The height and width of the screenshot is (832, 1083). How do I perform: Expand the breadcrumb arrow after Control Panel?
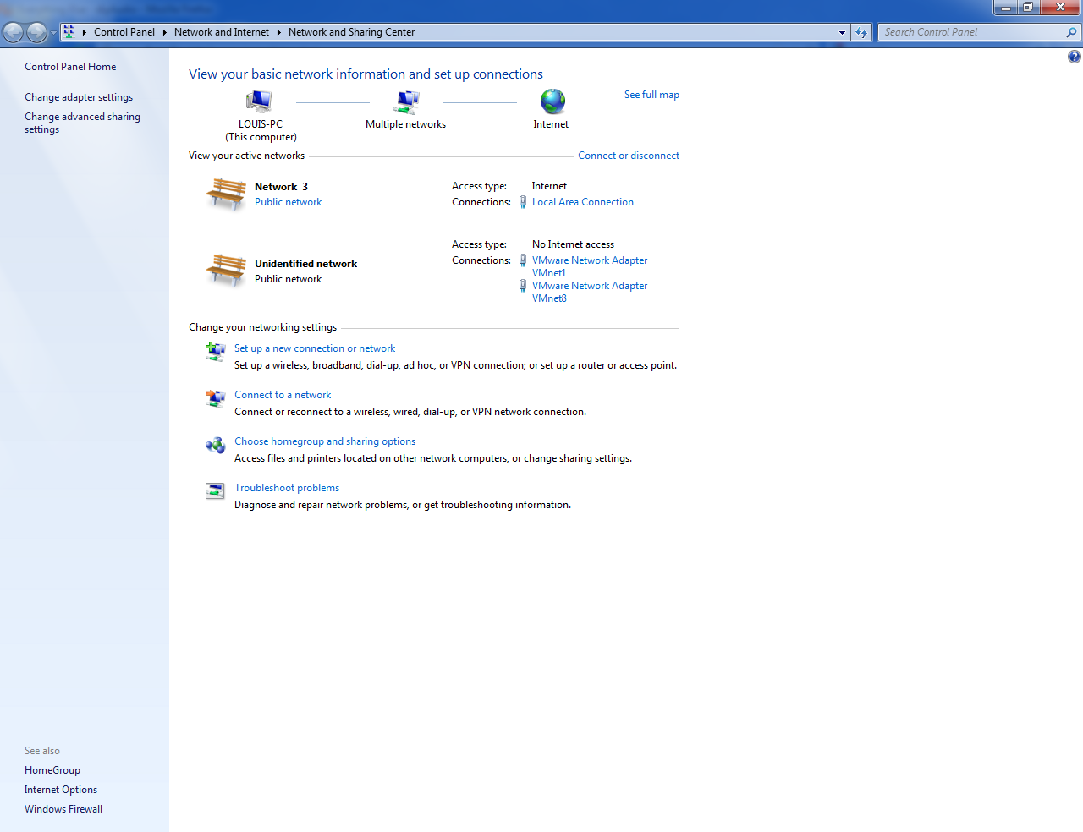click(x=164, y=32)
